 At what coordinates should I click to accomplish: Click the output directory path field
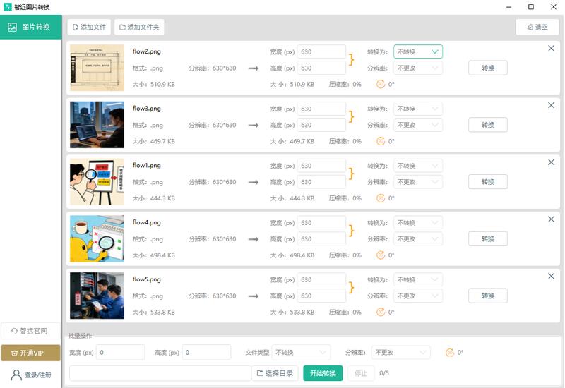pyautogui.click(x=160, y=373)
